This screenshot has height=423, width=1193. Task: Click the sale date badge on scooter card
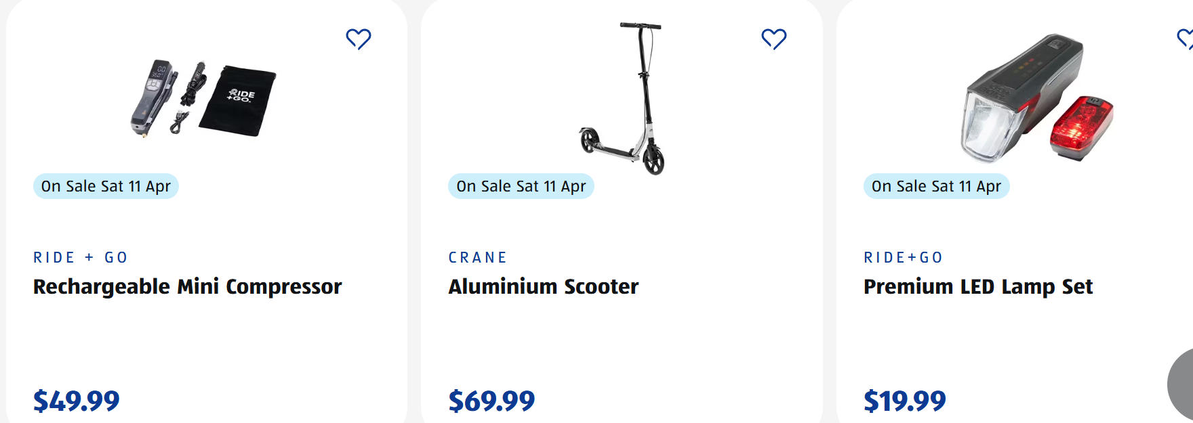tap(521, 186)
